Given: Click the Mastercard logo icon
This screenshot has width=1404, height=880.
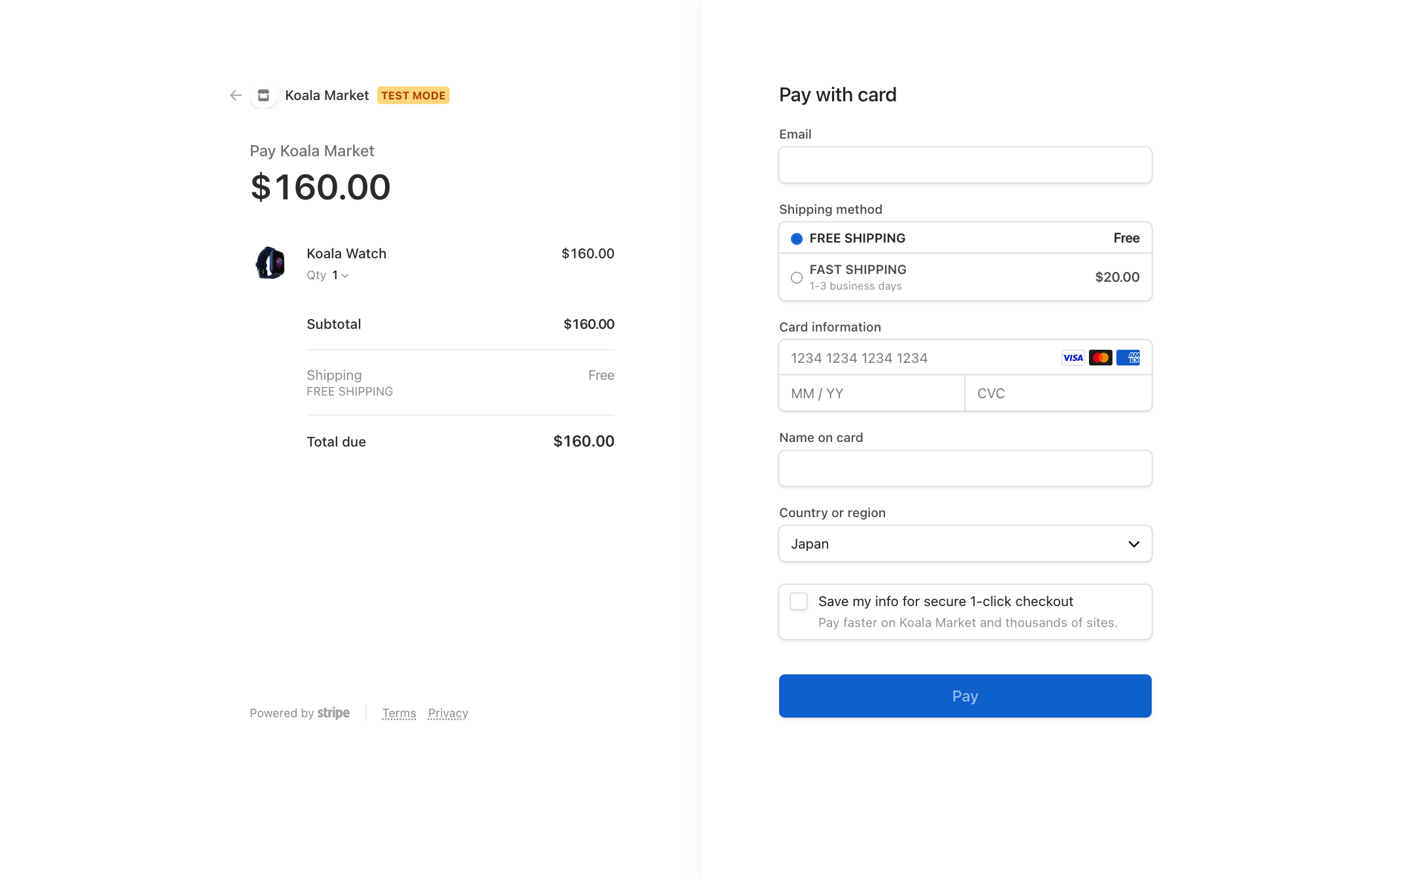Looking at the screenshot, I should [1101, 358].
